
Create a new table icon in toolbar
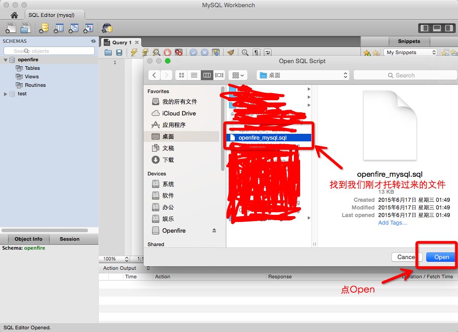tap(59, 28)
